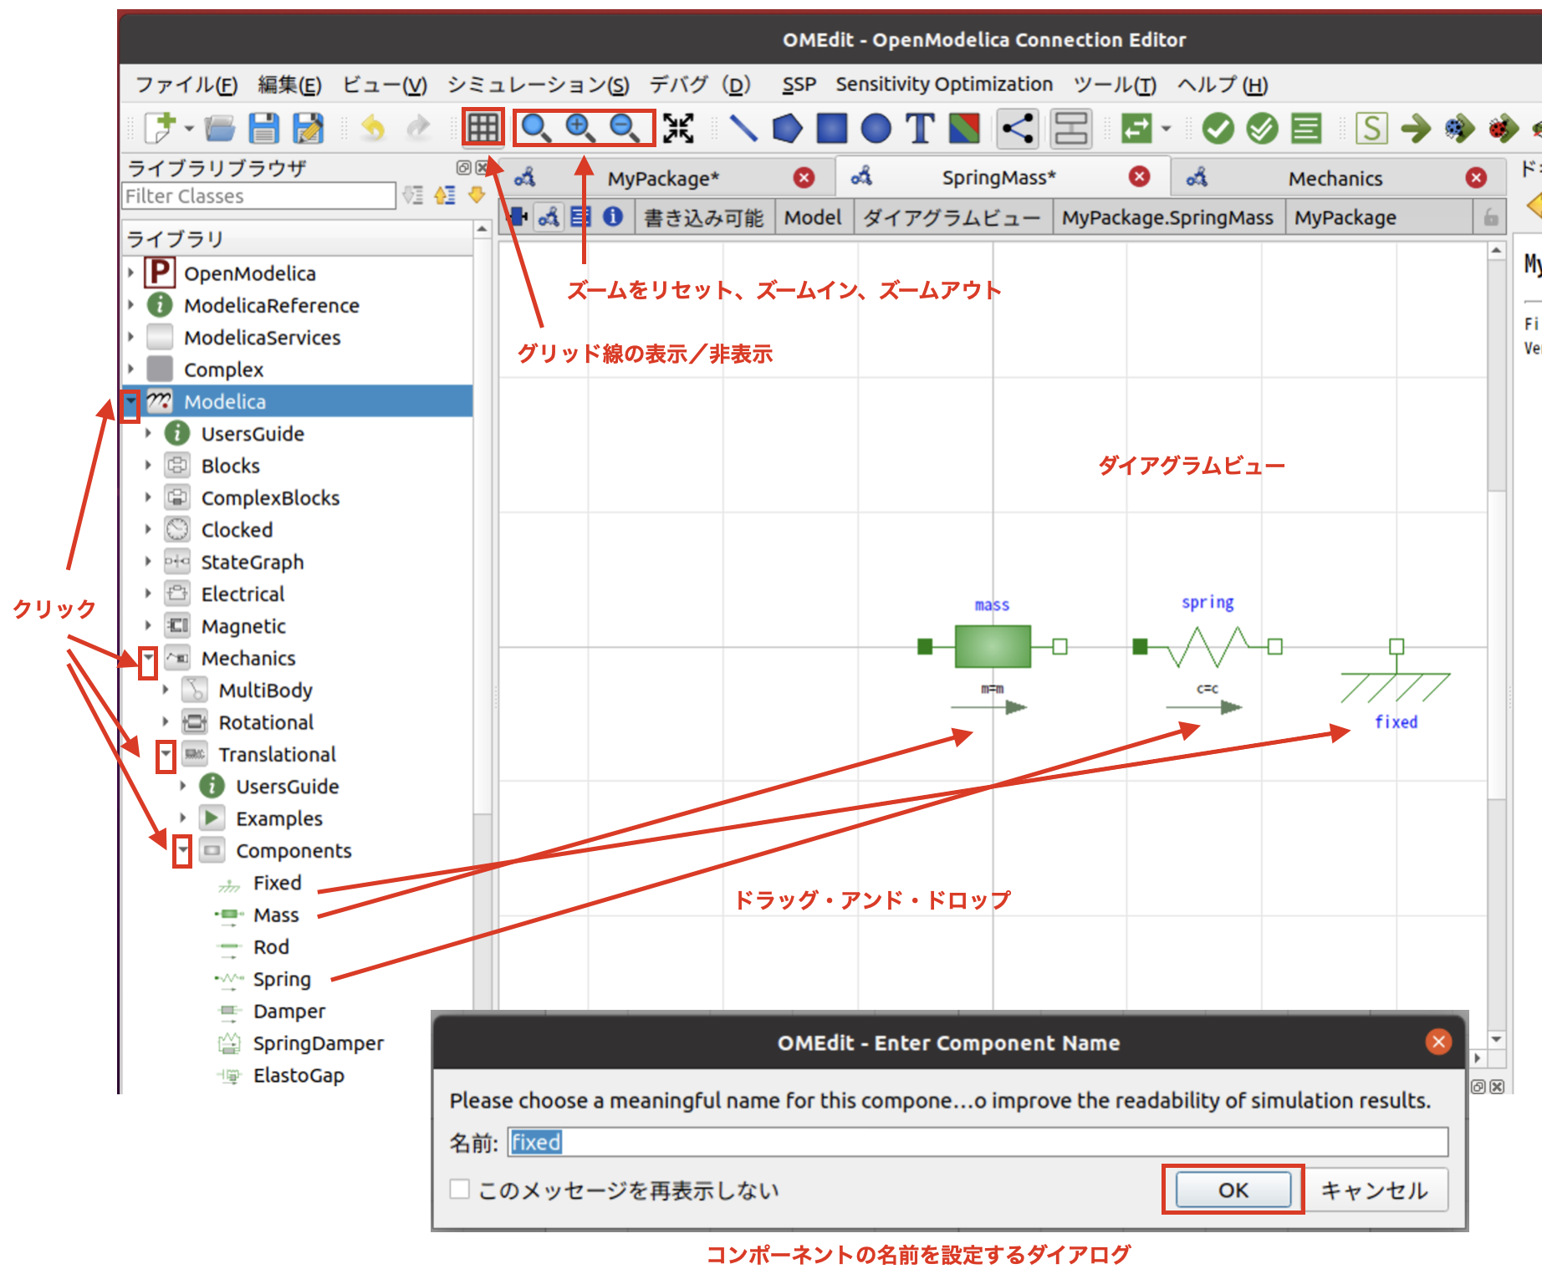The width and height of the screenshot is (1542, 1269).
Task: Click the green Check Model icon
Action: [x=1218, y=128]
